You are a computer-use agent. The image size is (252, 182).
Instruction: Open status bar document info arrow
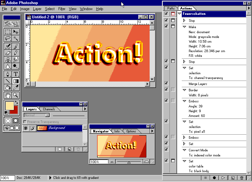[50, 178]
